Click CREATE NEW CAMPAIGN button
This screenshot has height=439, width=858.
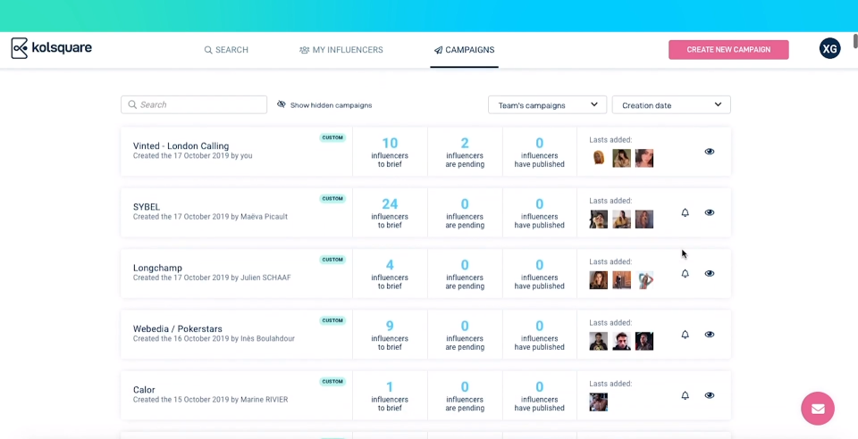click(x=728, y=50)
